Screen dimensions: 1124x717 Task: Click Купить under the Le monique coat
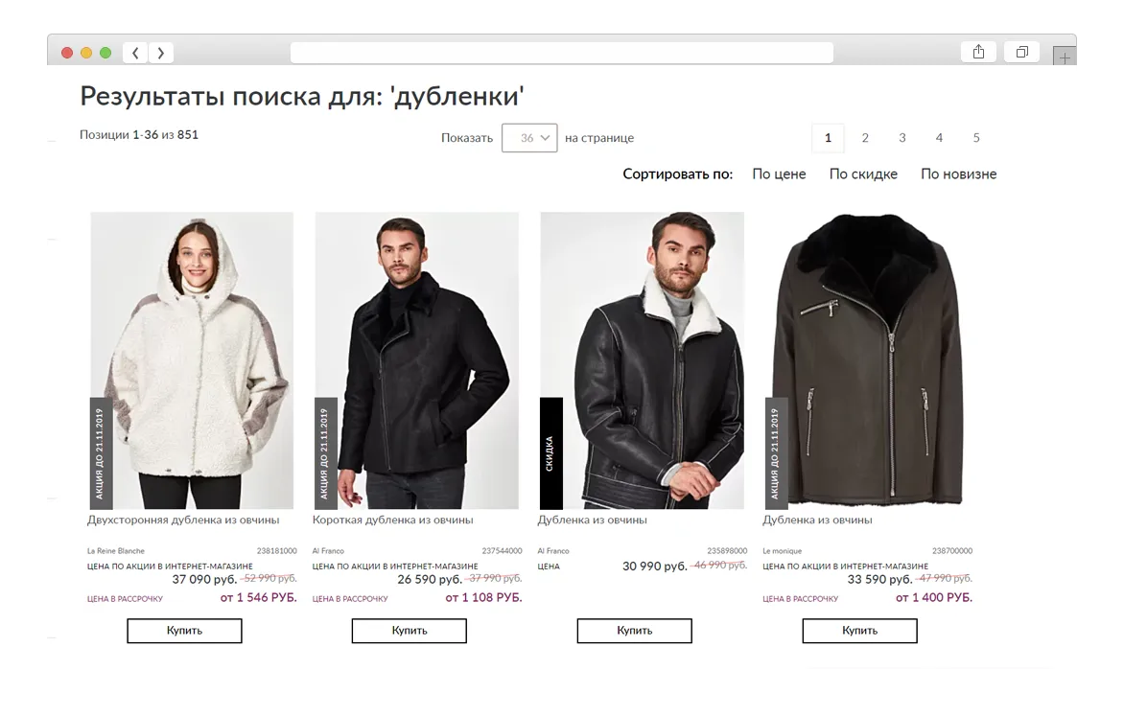click(x=859, y=631)
